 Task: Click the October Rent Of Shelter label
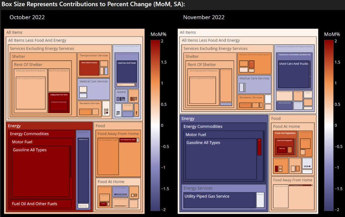(28, 64)
